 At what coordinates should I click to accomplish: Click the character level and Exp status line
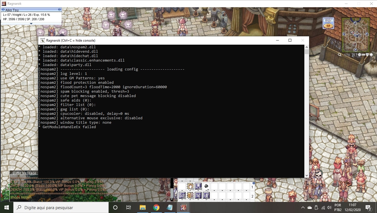(x=27, y=15)
